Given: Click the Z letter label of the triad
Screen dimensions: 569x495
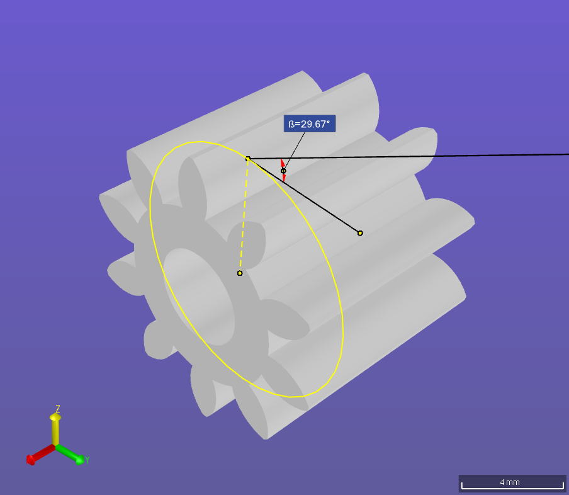Looking at the screenshot, I should (57, 408).
